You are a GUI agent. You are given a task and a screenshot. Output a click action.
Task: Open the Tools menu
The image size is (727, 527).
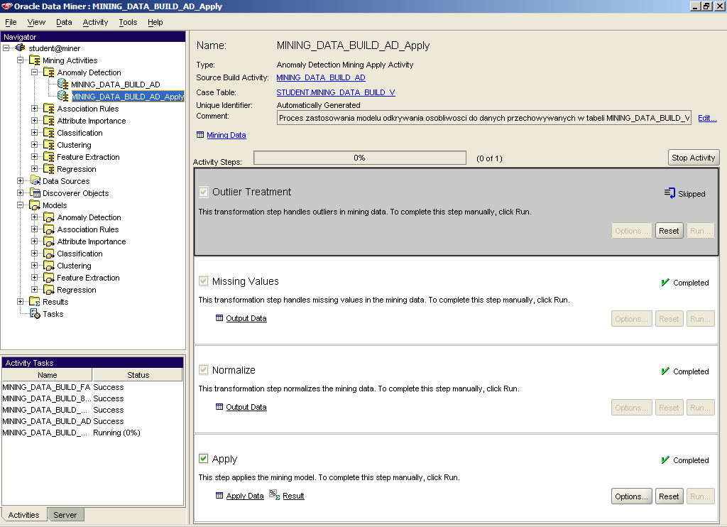128,22
